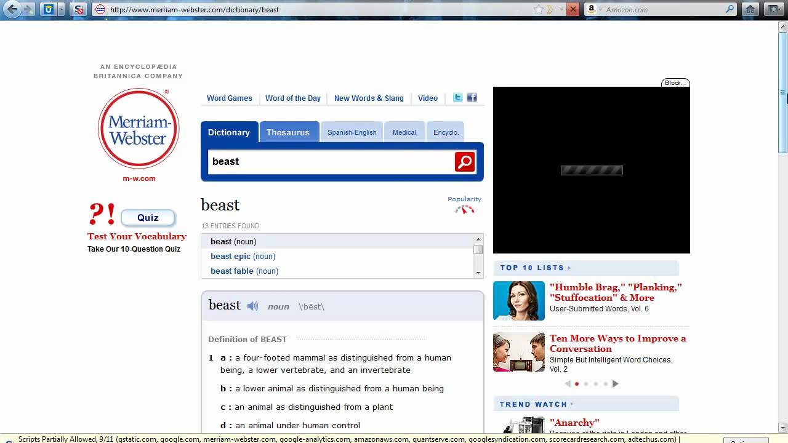Go back with the browser back arrow
The width and height of the screenshot is (788, 443).
(x=12, y=9)
